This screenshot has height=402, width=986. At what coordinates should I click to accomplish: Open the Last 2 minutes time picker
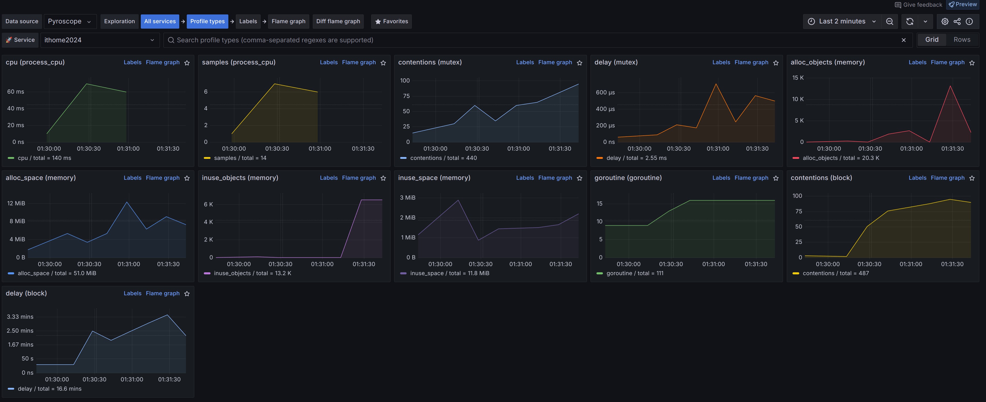842,21
